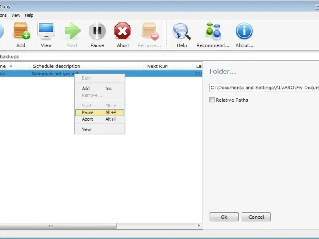
Task: Click the Add backup task toolbar icon
Action: click(21, 35)
